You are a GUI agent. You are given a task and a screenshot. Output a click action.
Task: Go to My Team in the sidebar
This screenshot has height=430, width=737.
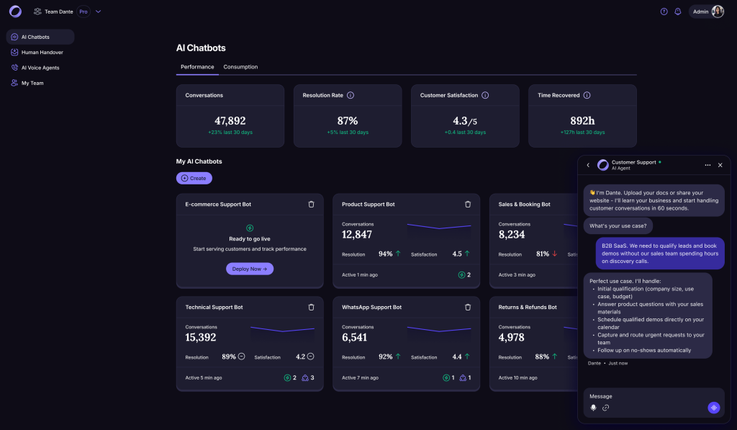[x=33, y=83]
